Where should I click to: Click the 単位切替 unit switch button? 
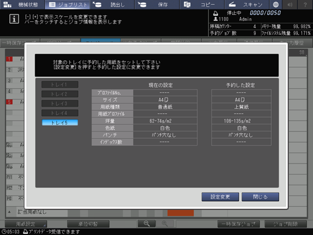pyautogui.click(x=88, y=224)
